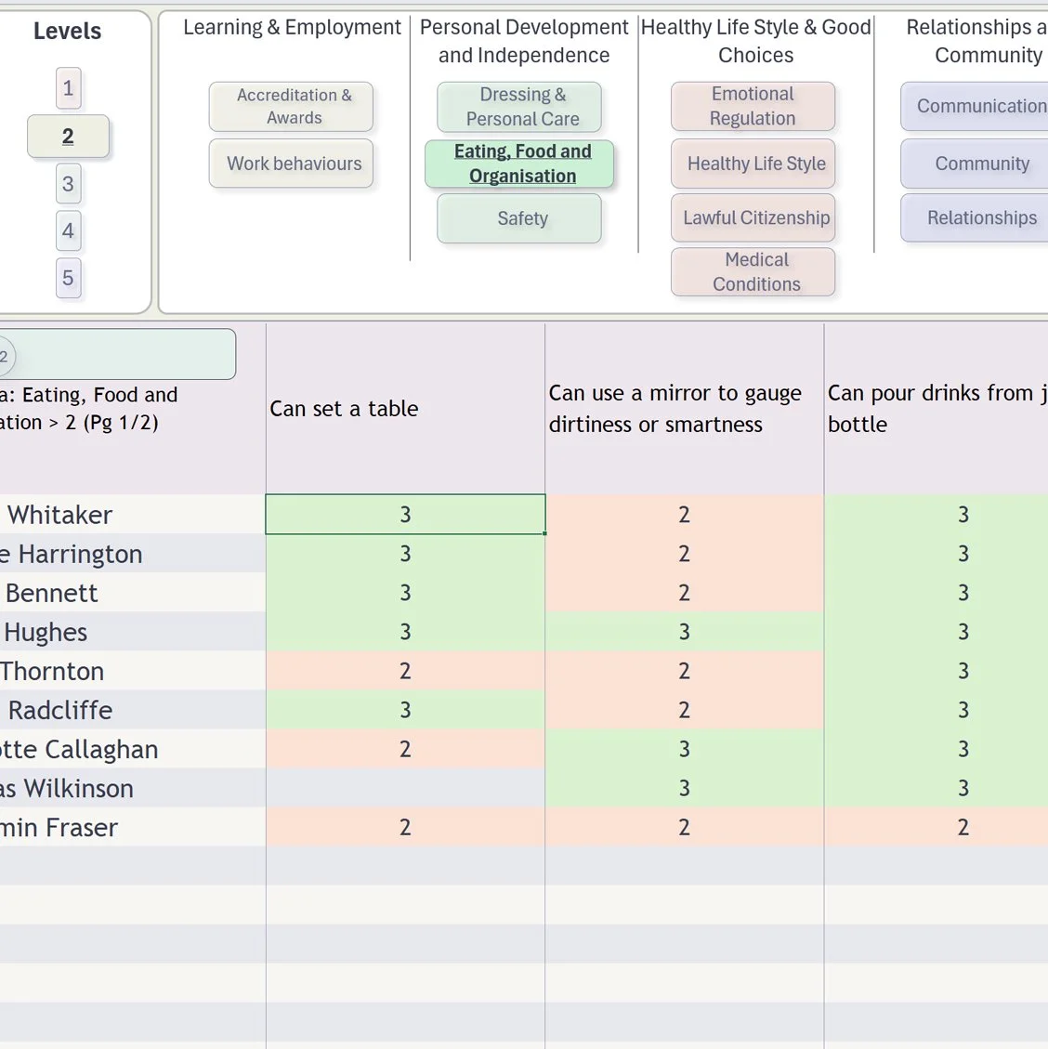The height and width of the screenshot is (1049, 1048).
Task: Select Radcliffe's mirror score cell
Action: click(x=684, y=710)
